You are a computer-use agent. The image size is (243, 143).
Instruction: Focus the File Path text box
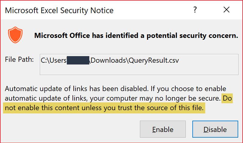pyautogui.click(x=139, y=64)
